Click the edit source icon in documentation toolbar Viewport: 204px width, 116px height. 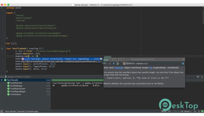pyautogui.click(x=118, y=64)
